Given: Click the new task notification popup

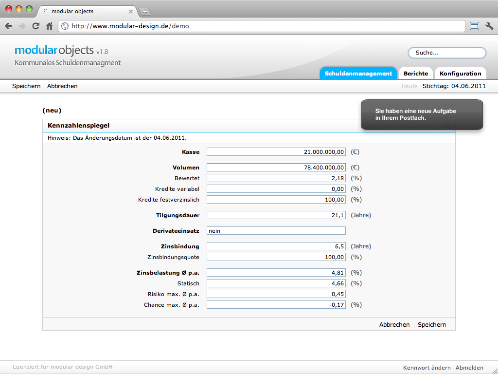Looking at the screenshot, I should (421, 115).
